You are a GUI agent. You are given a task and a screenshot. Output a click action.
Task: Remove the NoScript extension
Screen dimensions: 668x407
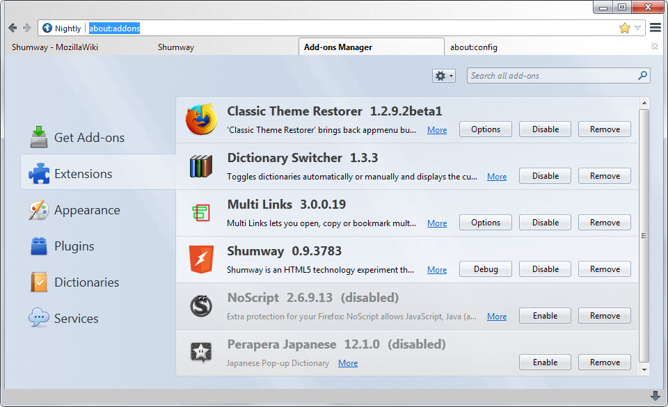(605, 316)
